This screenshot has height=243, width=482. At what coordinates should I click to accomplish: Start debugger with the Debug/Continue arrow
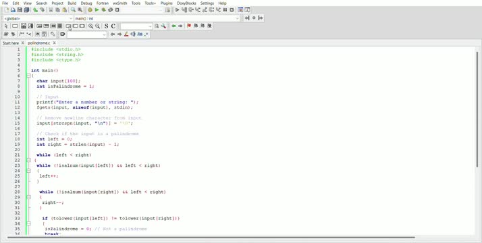(177, 10)
